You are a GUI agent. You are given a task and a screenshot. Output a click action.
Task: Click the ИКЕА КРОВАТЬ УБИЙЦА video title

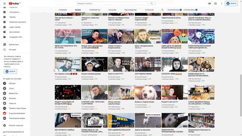pyautogui.click(x=65, y=130)
